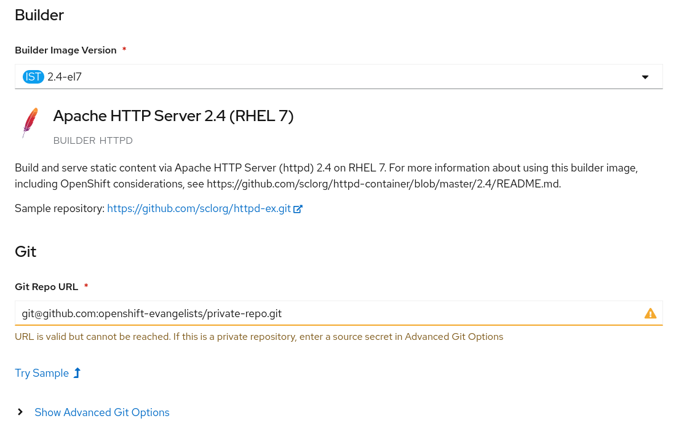Image resolution: width=676 pixels, height=429 pixels.
Task: Open the sclorg/httpd-ex sample repository link
Action: click(199, 208)
